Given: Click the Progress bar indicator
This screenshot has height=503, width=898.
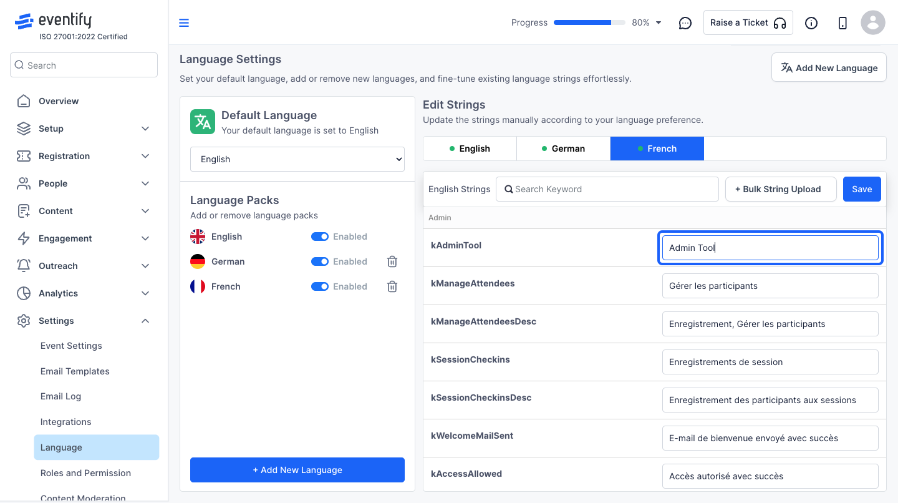Looking at the screenshot, I should 589,22.
